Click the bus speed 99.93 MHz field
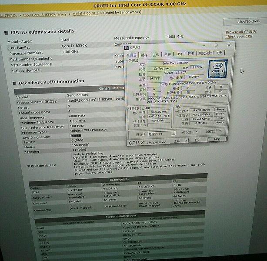This screenshot has height=261, width=267. click(159, 120)
